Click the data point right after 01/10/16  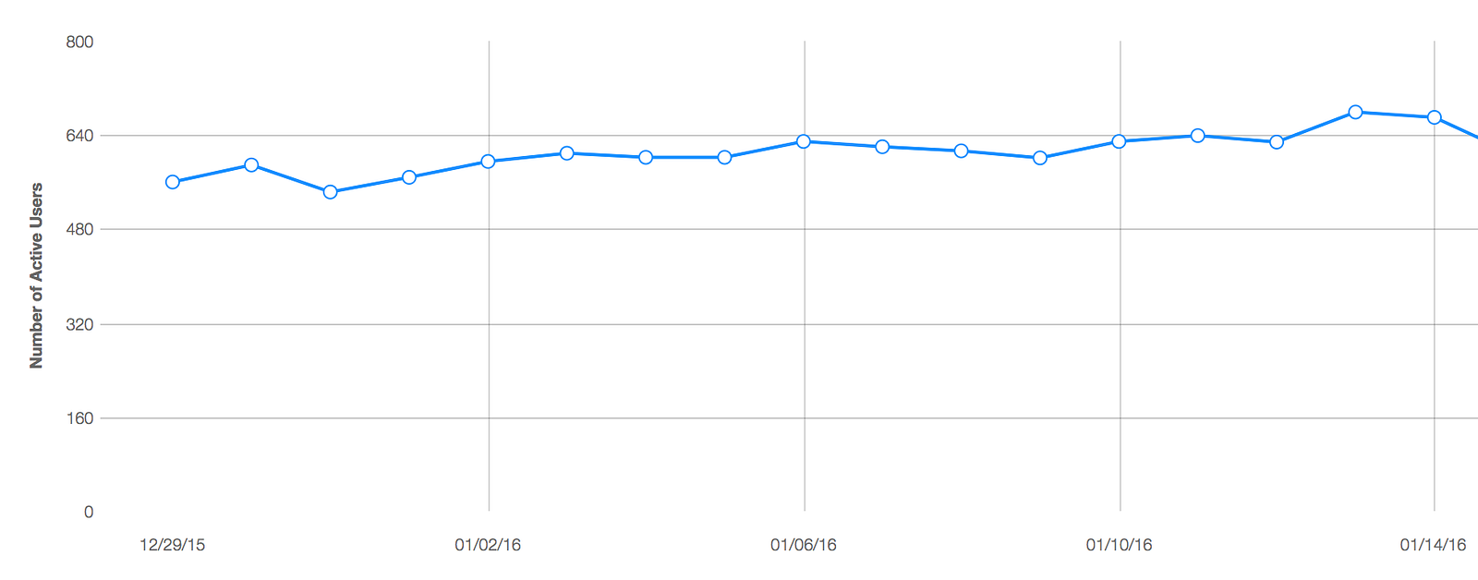tap(1198, 136)
